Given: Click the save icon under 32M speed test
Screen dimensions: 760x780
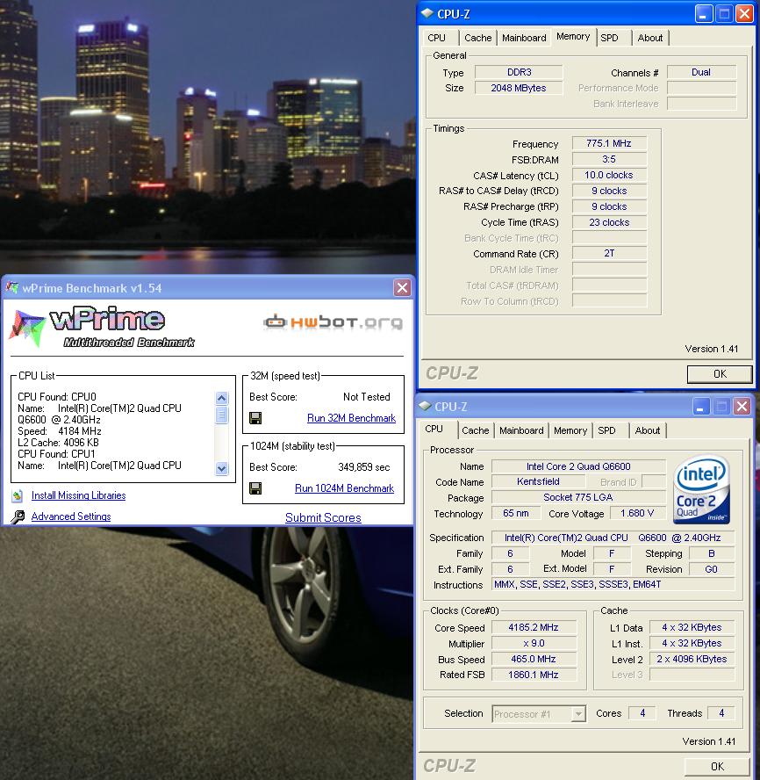Looking at the screenshot, I should coord(255,418).
